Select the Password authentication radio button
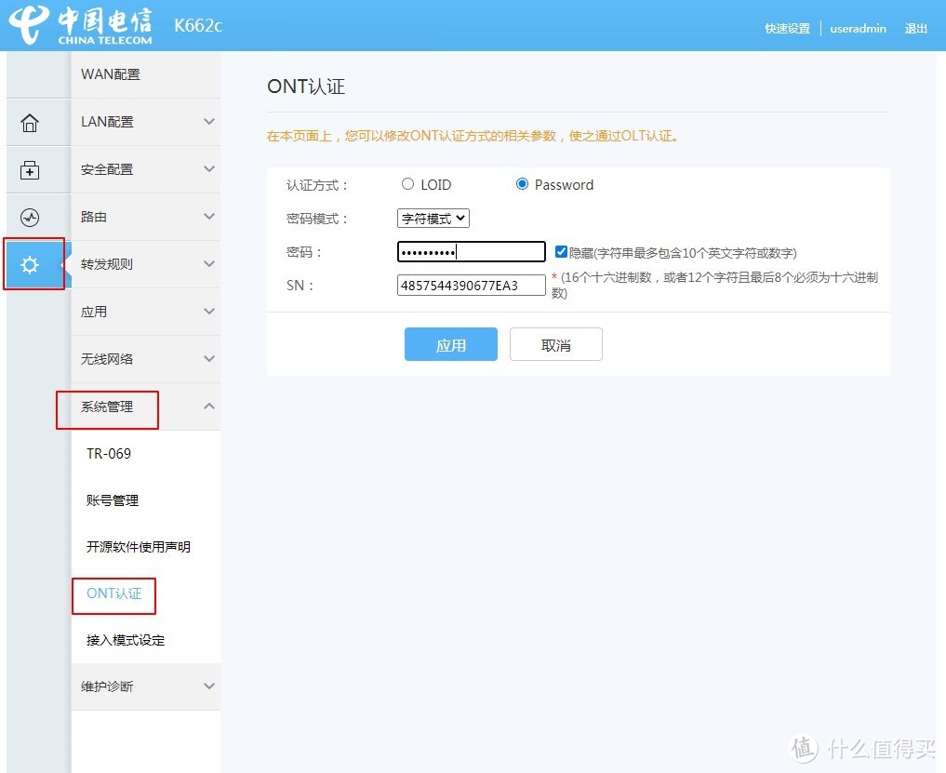 [x=522, y=184]
